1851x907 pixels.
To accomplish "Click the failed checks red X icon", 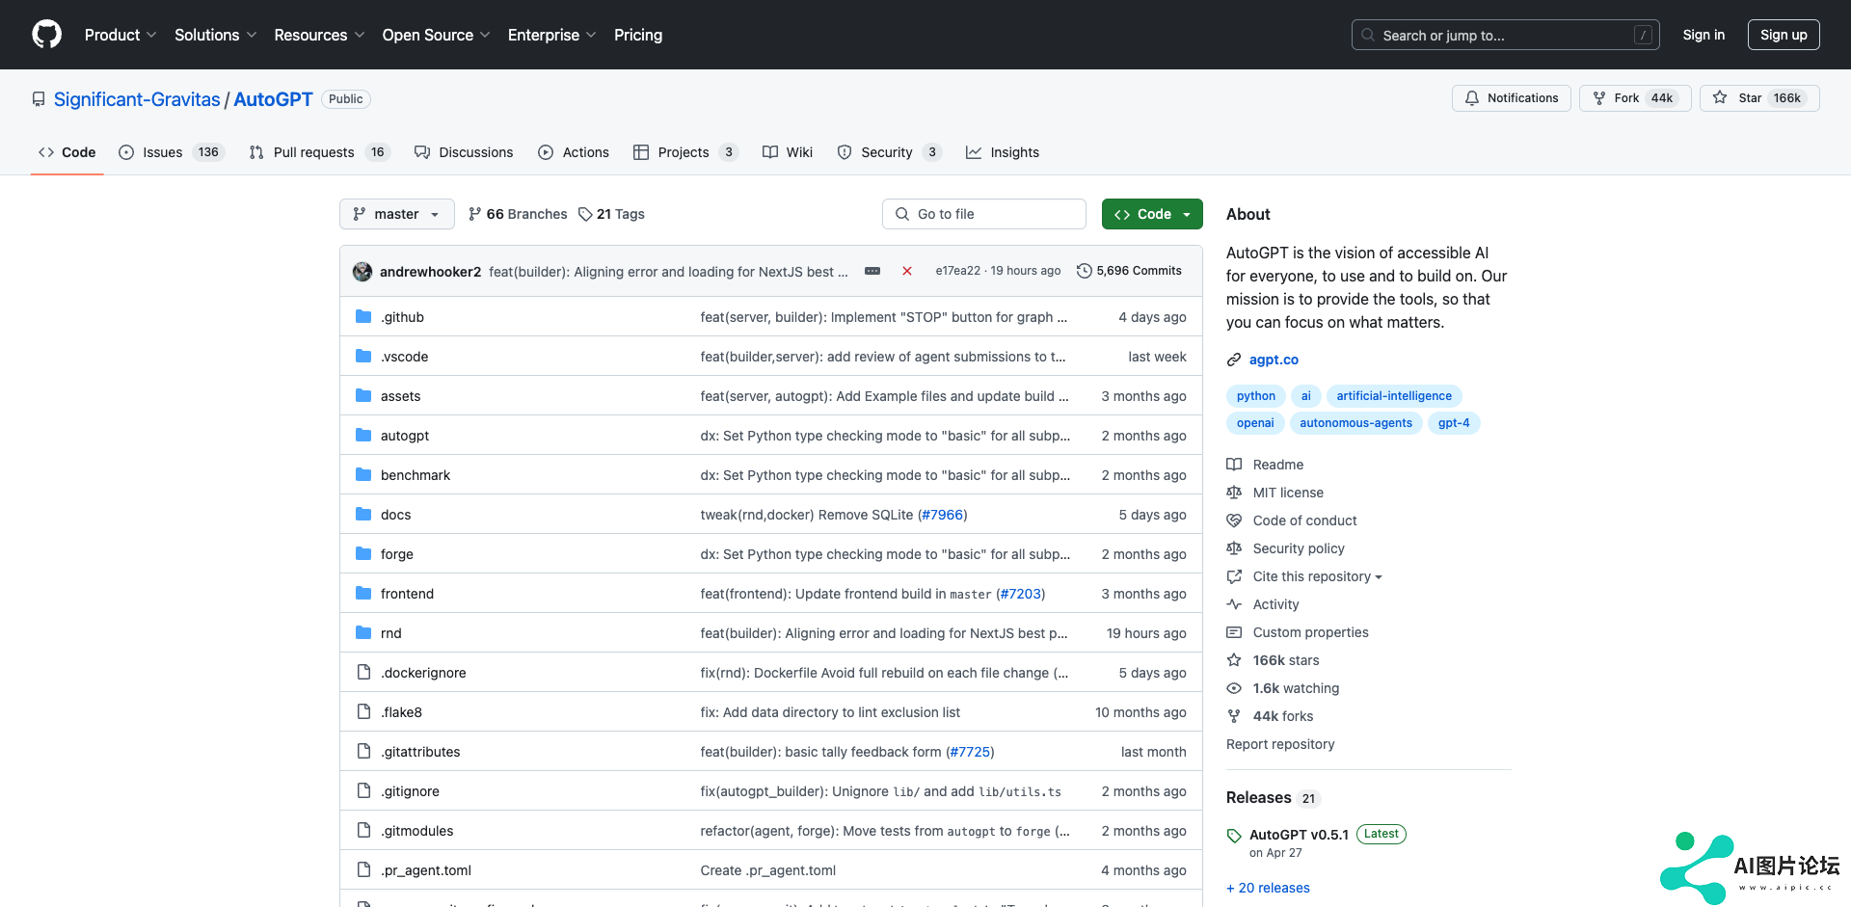I will 907,271.
